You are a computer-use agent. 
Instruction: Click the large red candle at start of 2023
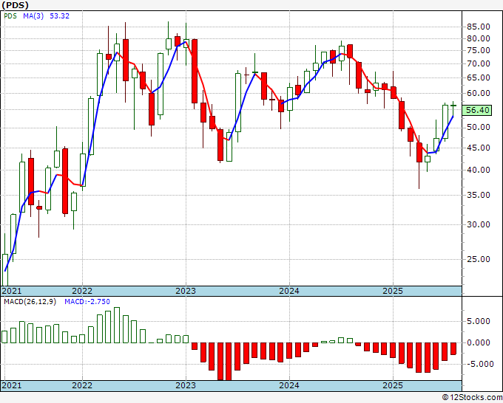tap(195, 71)
